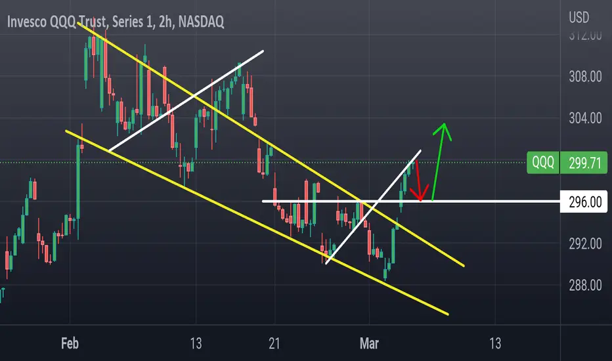Click the Feb date label on time axis
The height and width of the screenshot is (361, 612).
coord(70,343)
